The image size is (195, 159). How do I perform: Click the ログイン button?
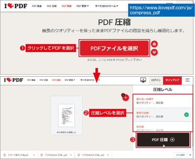coord(156,80)
